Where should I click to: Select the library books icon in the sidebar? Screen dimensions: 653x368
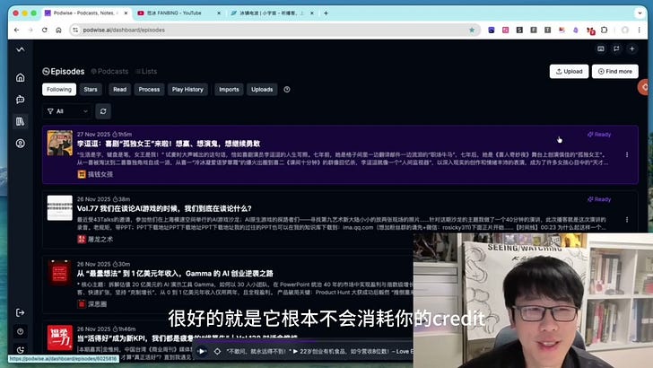coord(20,121)
